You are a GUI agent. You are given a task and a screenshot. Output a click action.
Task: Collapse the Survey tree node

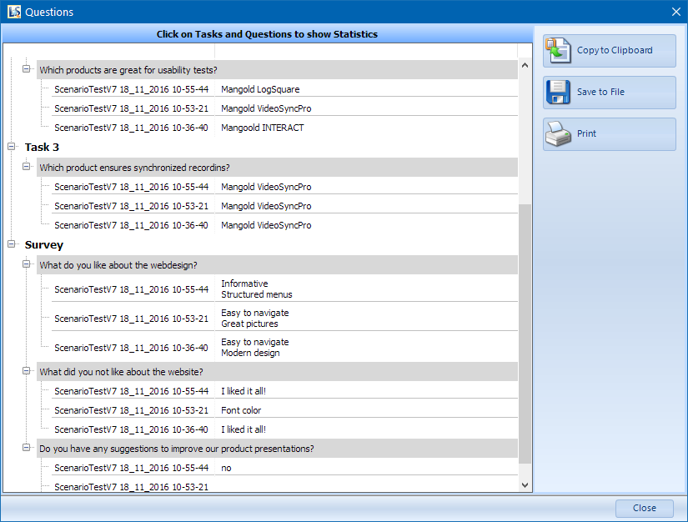tap(12, 244)
